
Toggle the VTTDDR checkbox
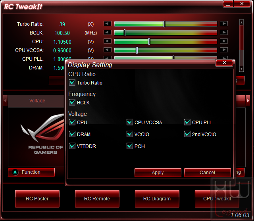click(x=72, y=146)
